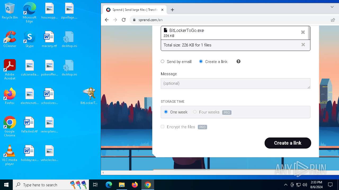Expand the Chrome tab search dropdown

(332, 7)
